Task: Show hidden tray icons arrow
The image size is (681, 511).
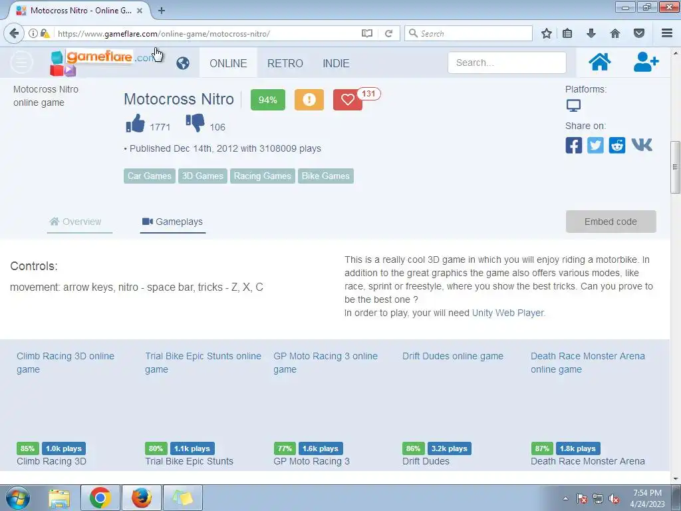Action: [565, 498]
